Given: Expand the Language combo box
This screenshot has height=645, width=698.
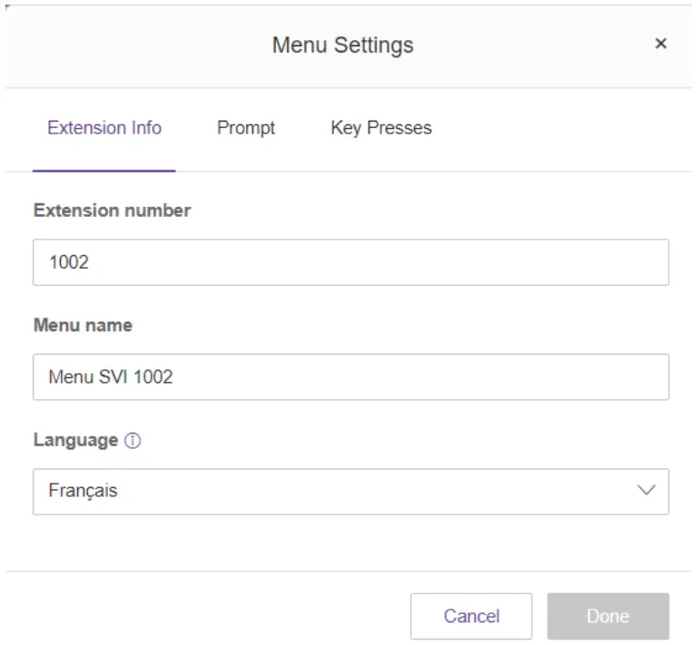Looking at the screenshot, I should (x=350, y=491).
